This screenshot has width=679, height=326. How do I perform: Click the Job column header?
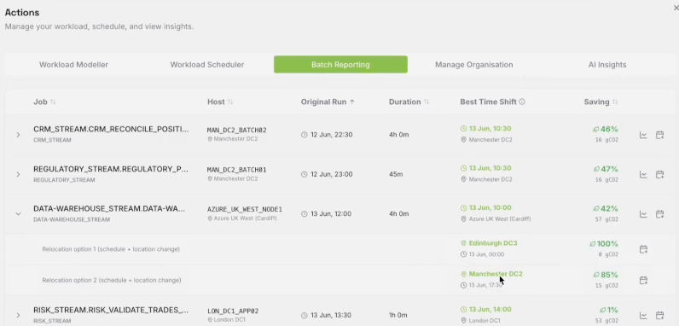click(40, 102)
